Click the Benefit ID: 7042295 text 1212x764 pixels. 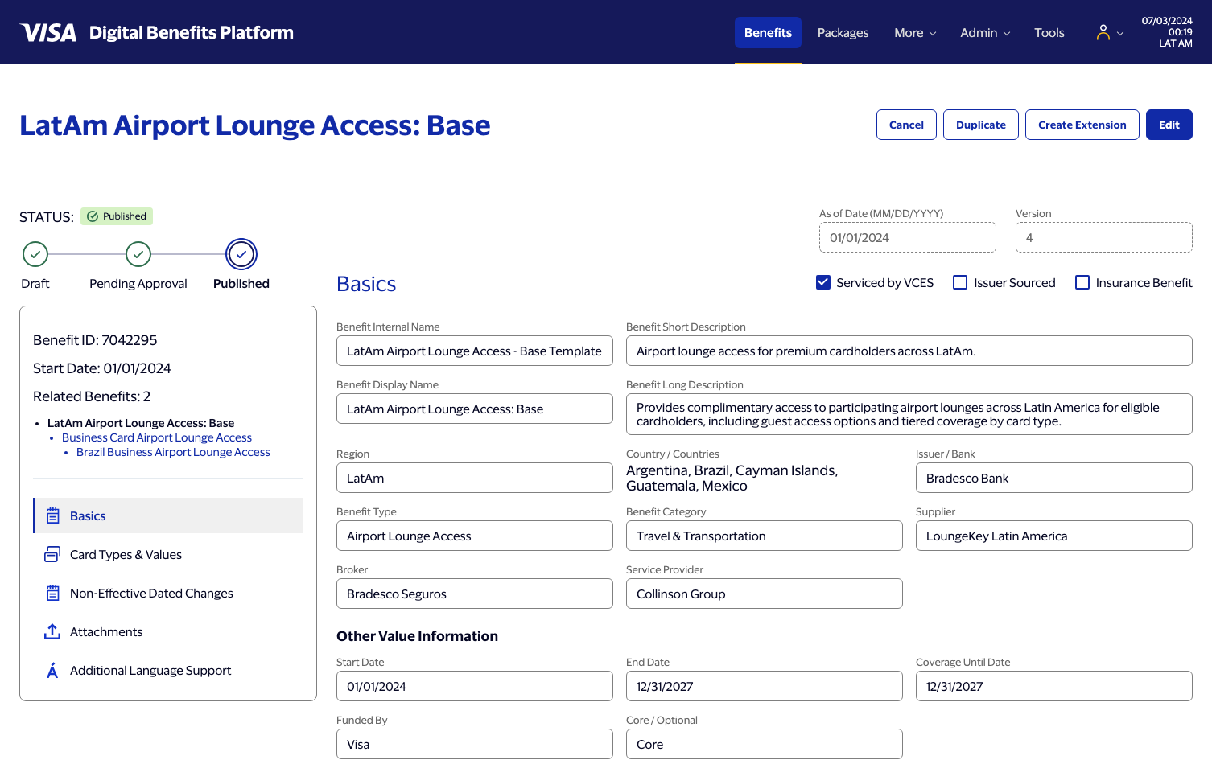(x=95, y=340)
